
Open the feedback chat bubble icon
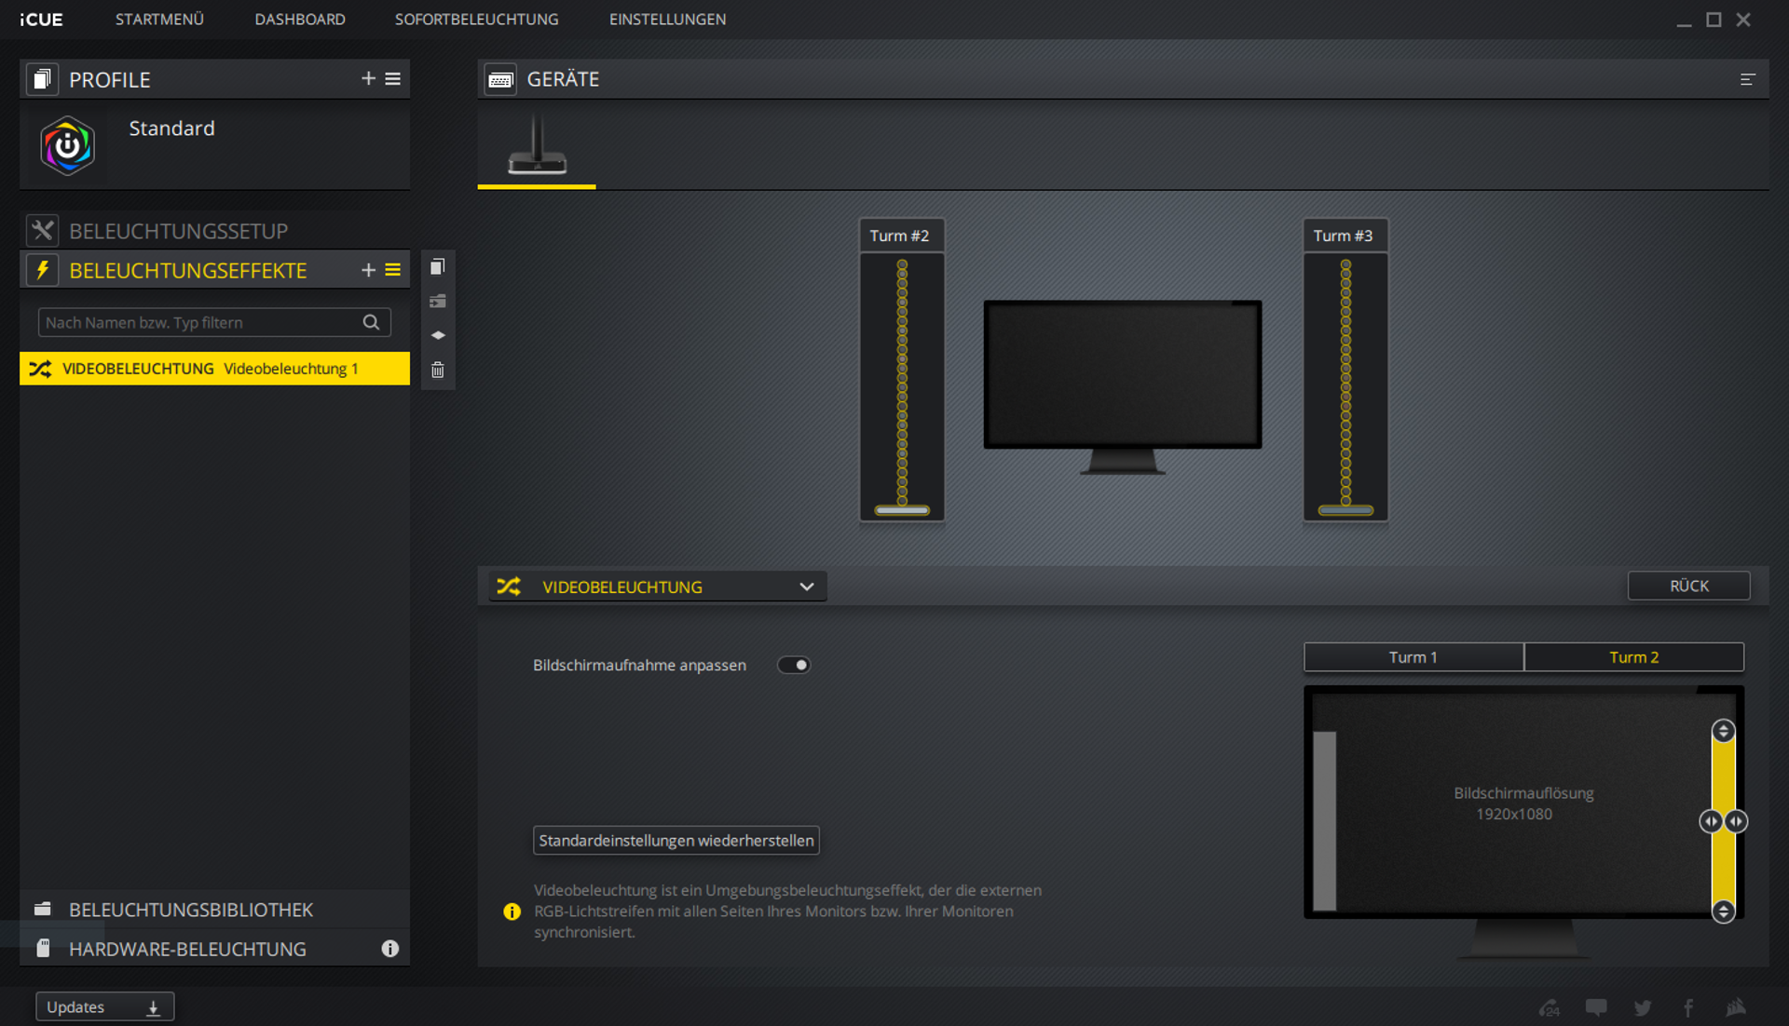pyautogui.click(x=1595, y=1007)
